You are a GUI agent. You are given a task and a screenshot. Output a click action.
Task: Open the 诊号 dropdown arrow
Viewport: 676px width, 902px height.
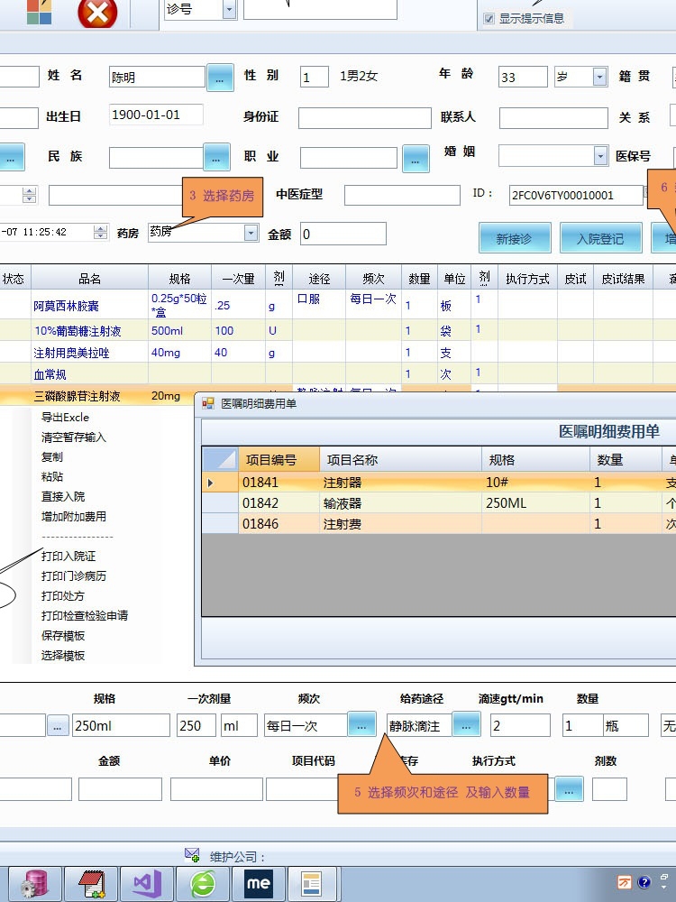229,10
